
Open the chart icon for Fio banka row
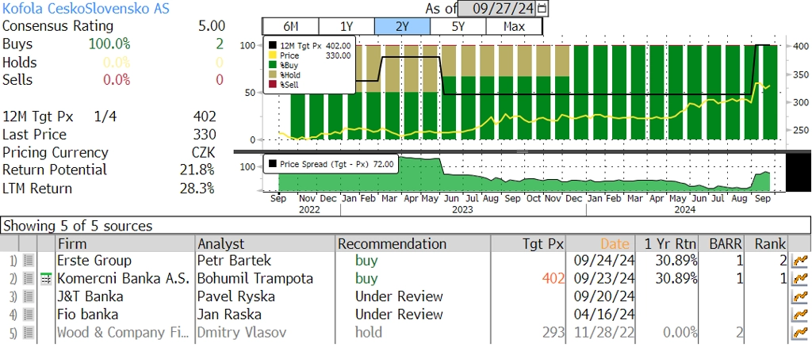coord(800,315)
